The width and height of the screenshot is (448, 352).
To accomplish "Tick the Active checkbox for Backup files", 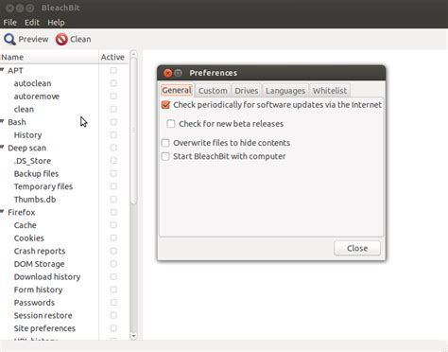I will pos(113,173).
